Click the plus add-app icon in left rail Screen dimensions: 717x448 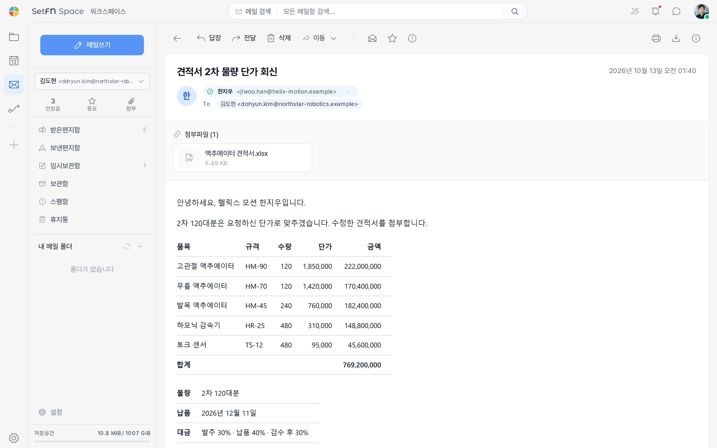pyautogui.click(x=14, y=145)
